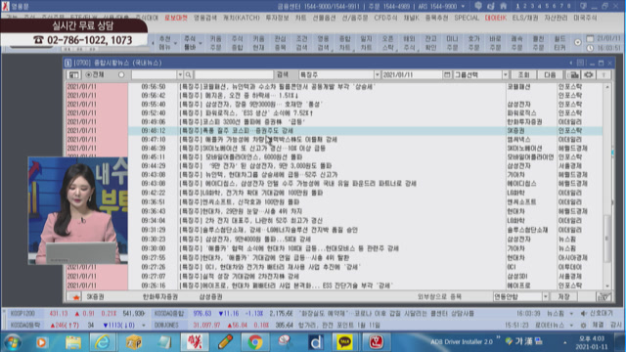Open the KakaoTalk icon in the taskbar

tap(344, 341)
